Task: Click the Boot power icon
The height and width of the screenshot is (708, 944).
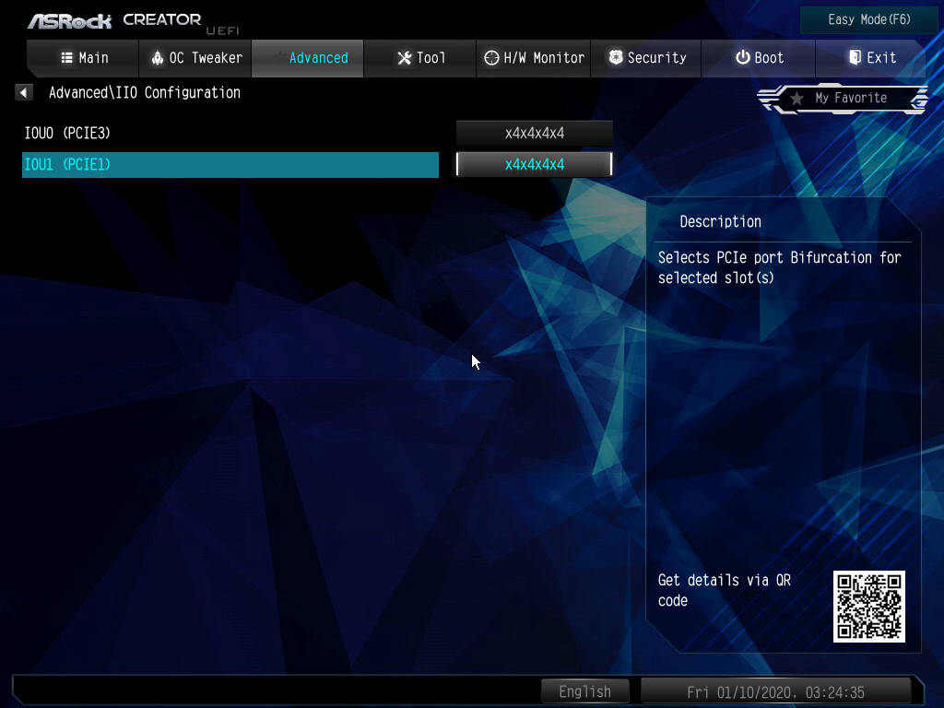Action: 742,57
